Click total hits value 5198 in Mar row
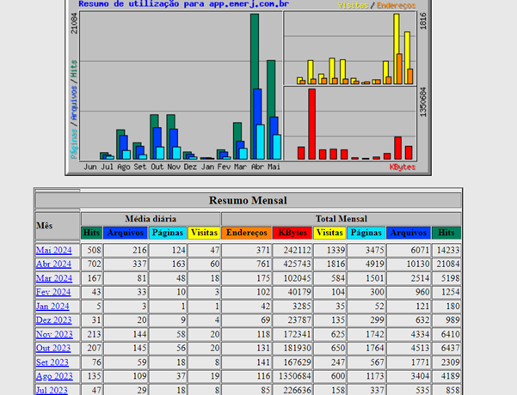517x395 pixels. [451, 278]
